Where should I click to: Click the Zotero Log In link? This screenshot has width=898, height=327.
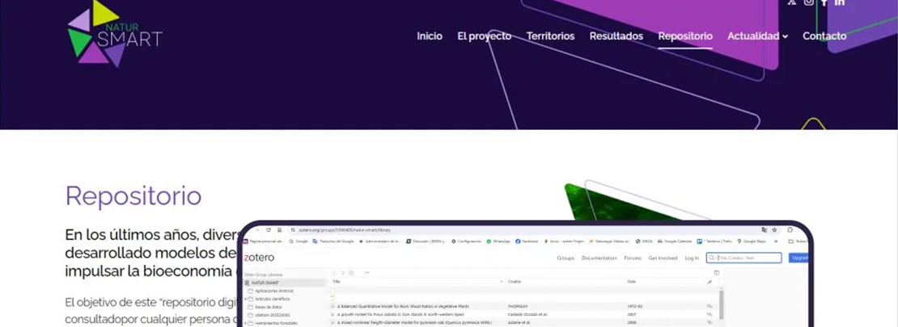point(692,258)
